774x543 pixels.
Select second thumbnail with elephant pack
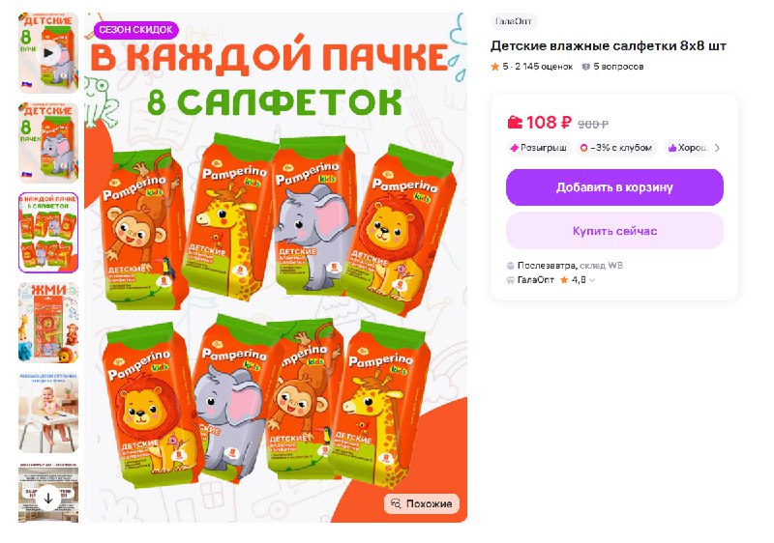48,143
